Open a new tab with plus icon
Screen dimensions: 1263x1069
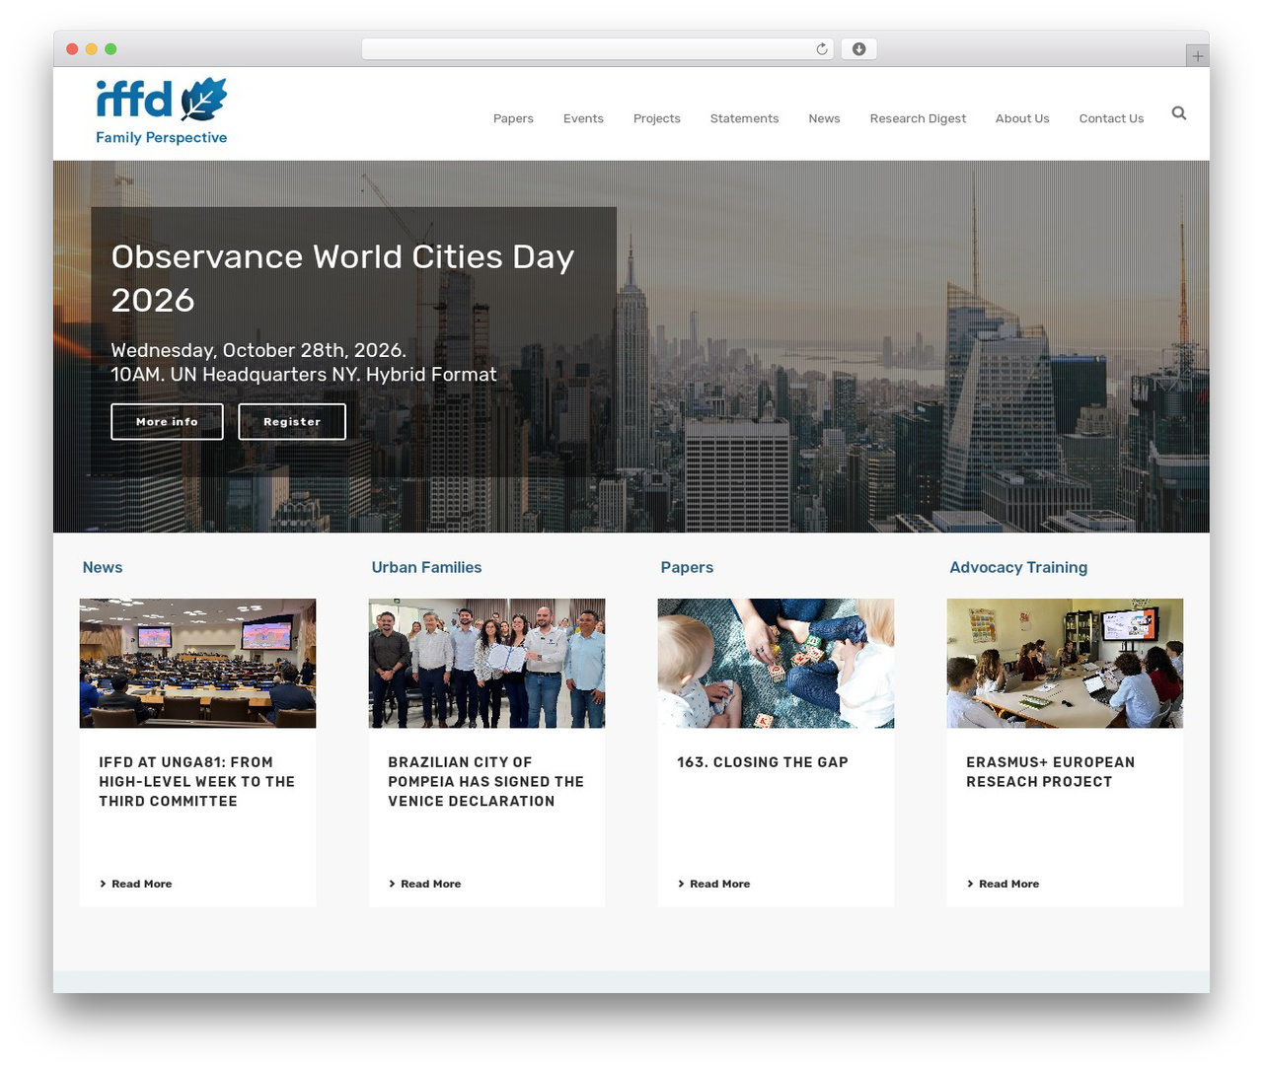click(1197, 56)
